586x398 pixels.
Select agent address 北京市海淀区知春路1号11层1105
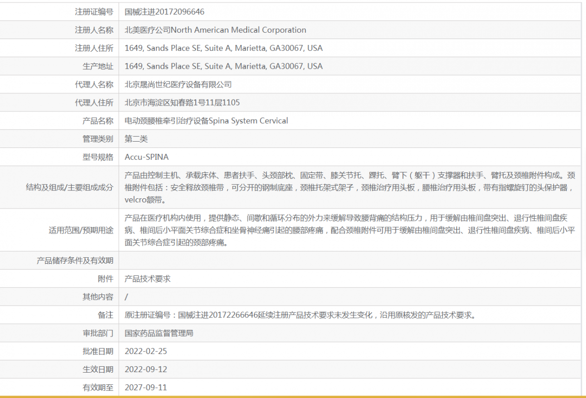coord(182,103)
